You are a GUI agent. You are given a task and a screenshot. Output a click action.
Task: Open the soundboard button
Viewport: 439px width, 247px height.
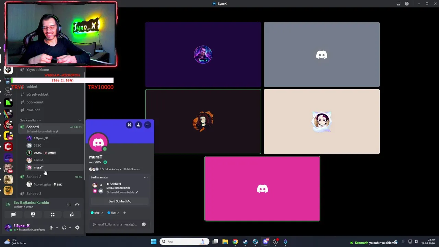tap(72, 214)
